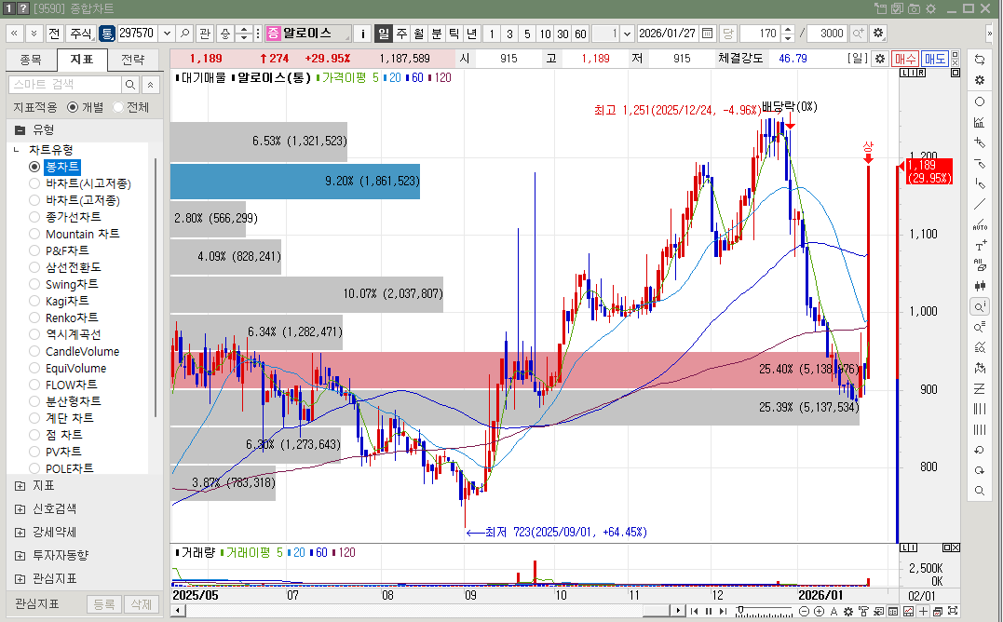Expand the 관심지표 tree node

click(20, 579)
